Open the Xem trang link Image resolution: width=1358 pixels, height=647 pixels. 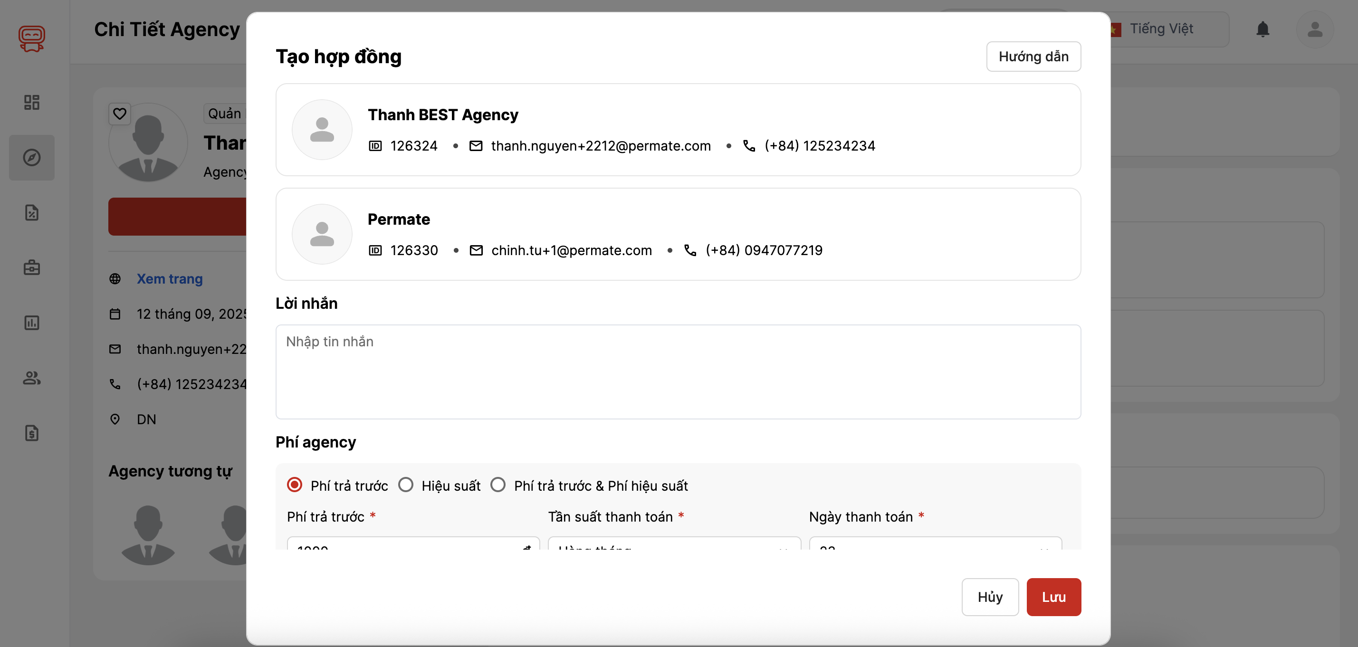(x=169, y=279)
